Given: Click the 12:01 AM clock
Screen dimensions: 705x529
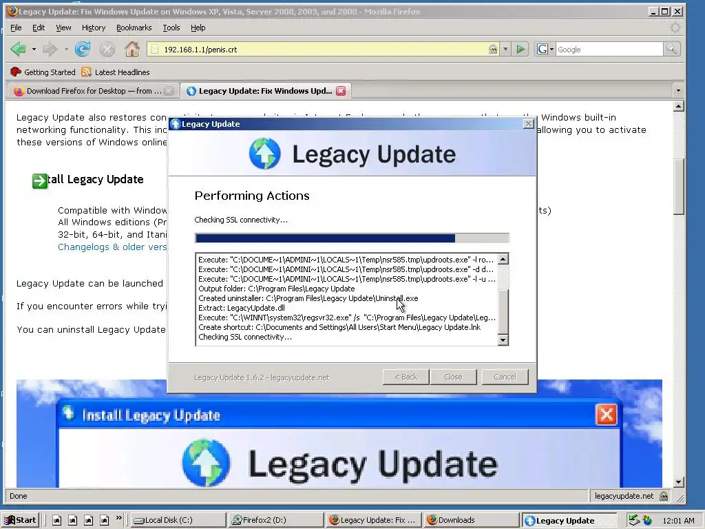Looking at the screenshot, I should point(678,521).
